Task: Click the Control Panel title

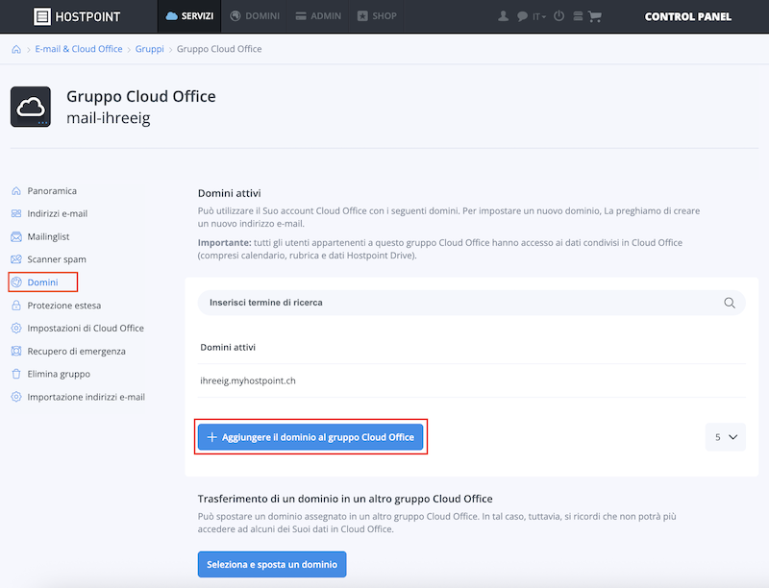Action: coord(687,16)
